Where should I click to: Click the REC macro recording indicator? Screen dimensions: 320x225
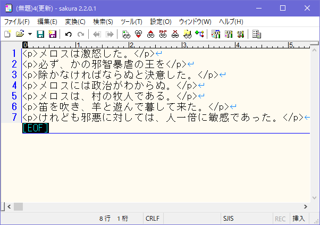(x=280, y=219)
